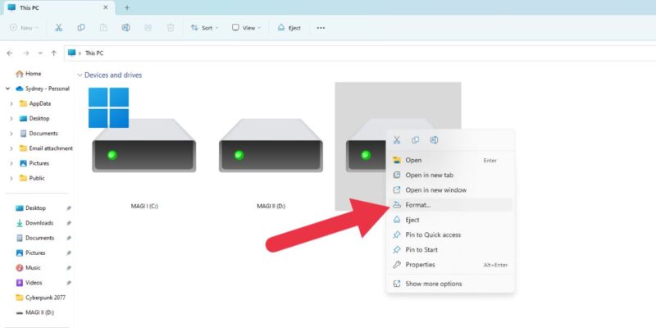Screen dimensions: 656x328
Task: Choose Pin to Quick access
Action: (450, 235)
